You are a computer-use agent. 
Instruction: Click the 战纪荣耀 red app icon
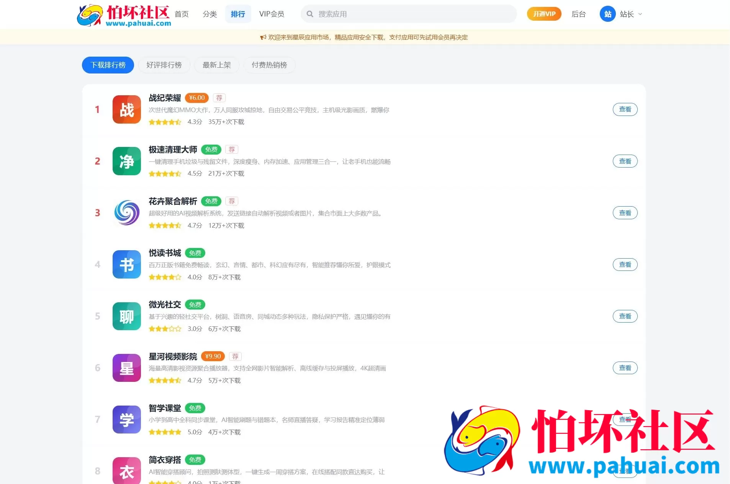(x=127, y=109)
